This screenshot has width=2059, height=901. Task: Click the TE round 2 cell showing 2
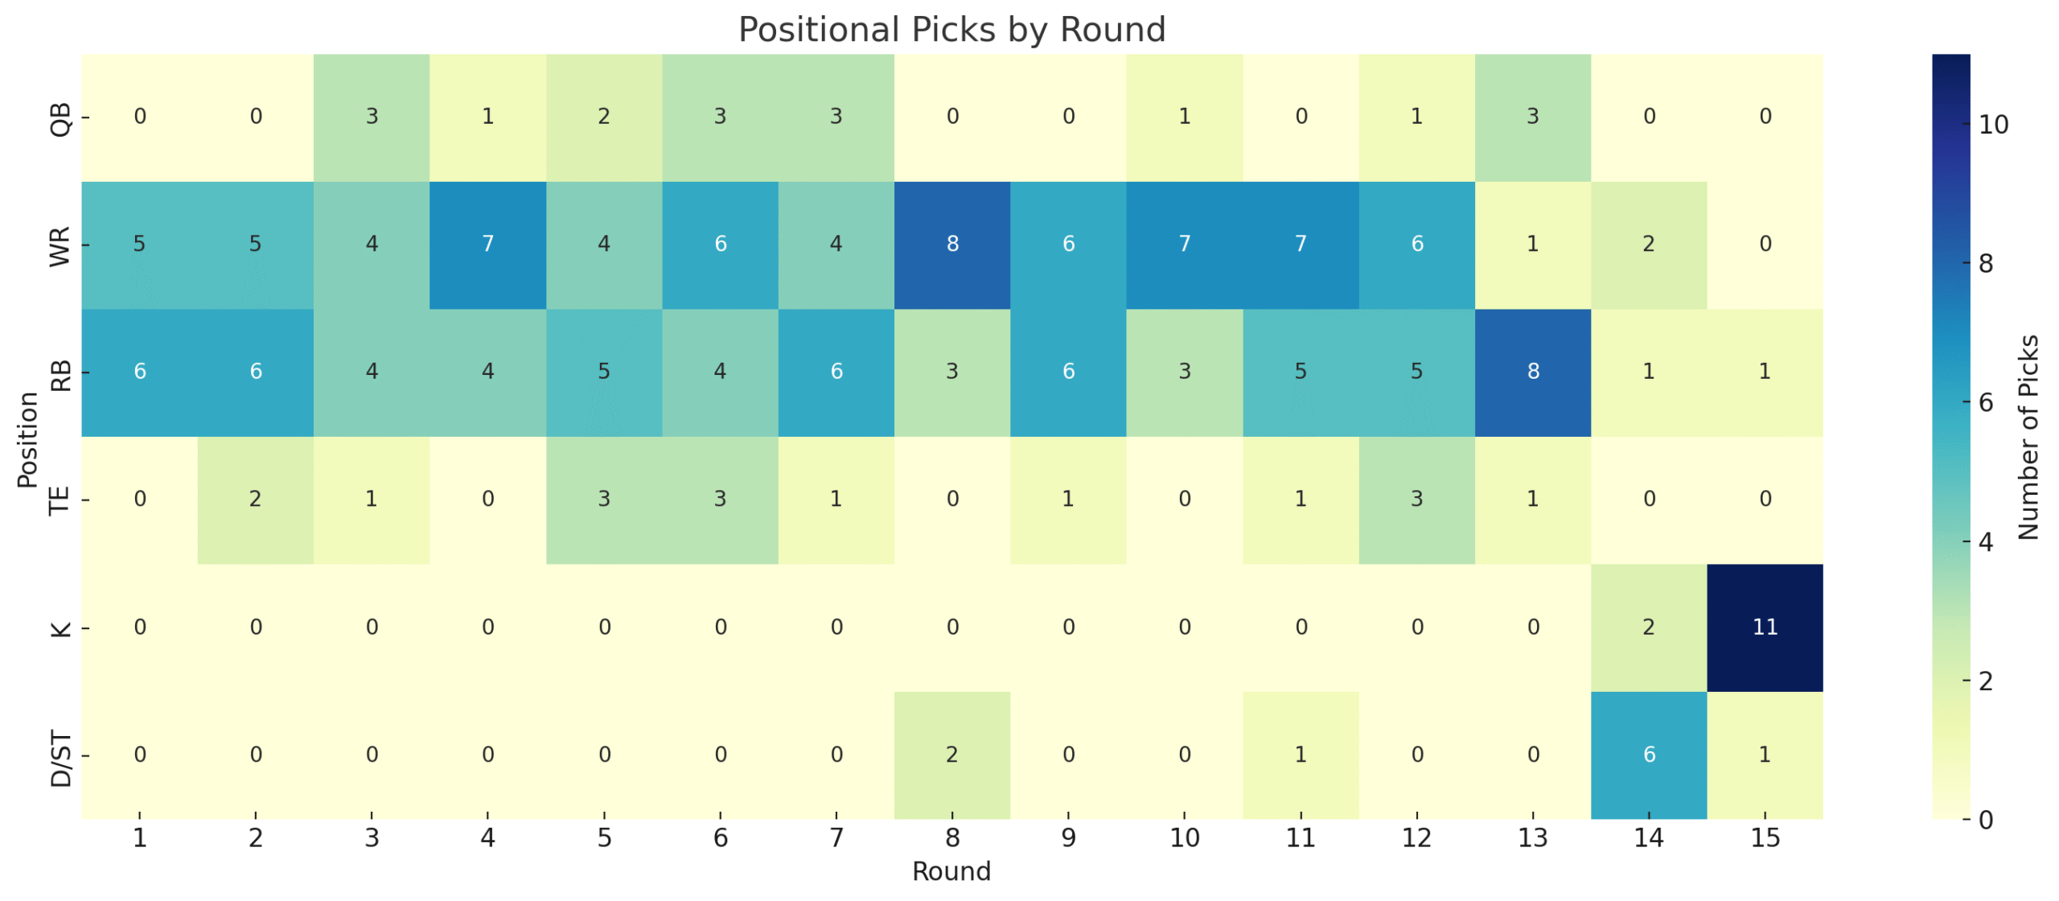(255, 500)
